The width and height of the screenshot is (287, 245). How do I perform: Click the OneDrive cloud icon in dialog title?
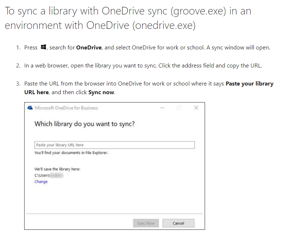(30, 108)
